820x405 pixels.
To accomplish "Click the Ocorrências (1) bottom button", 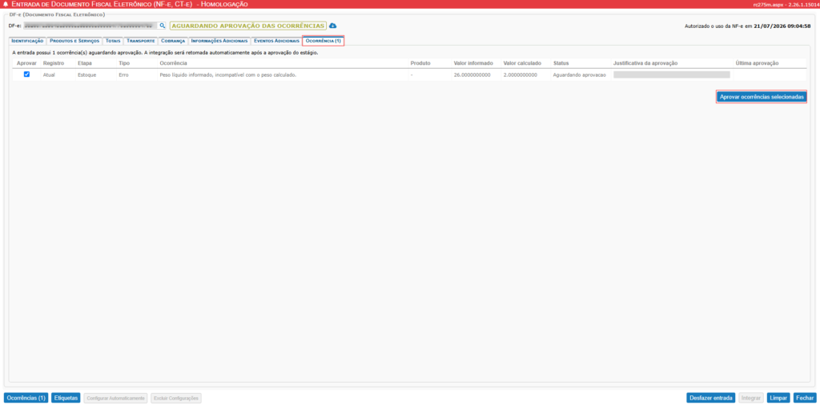I will tap(26, 399).
